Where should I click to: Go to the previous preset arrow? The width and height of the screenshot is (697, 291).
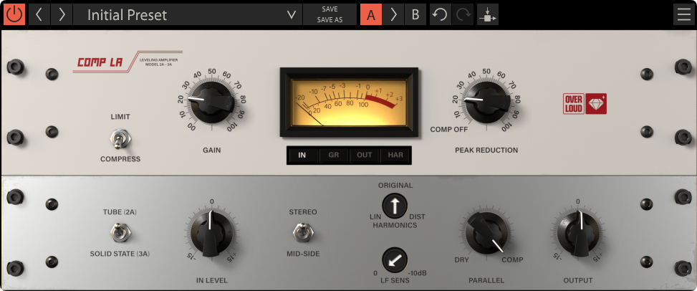click(x=39, y=14)
